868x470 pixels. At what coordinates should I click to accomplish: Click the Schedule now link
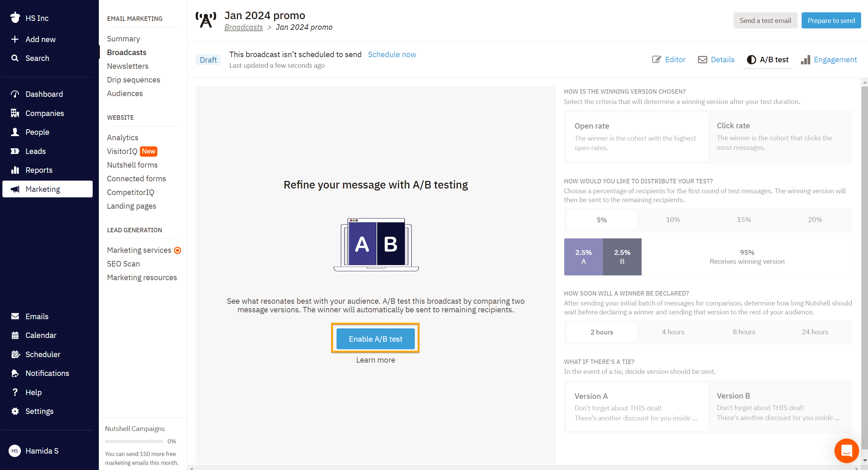click(392, 54)
